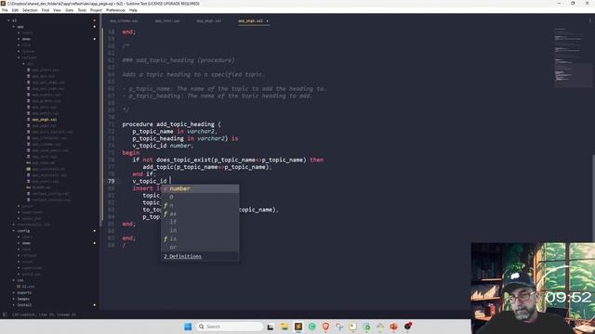
Task: Select the install folder label
Action: coord(24,305)
